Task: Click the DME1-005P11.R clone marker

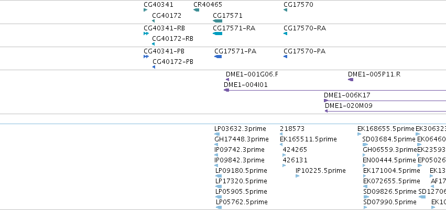Action: 351,80
